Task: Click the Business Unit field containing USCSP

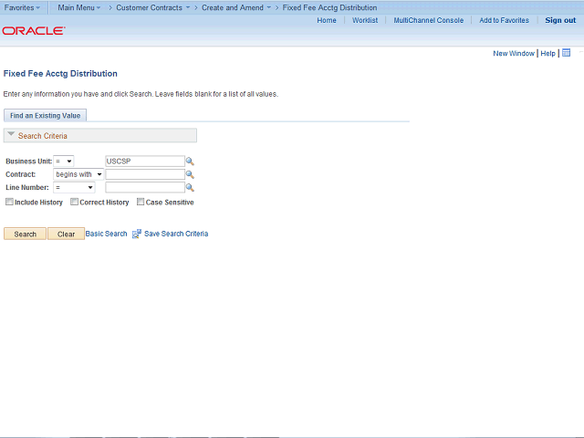Action: coord(145,162)
